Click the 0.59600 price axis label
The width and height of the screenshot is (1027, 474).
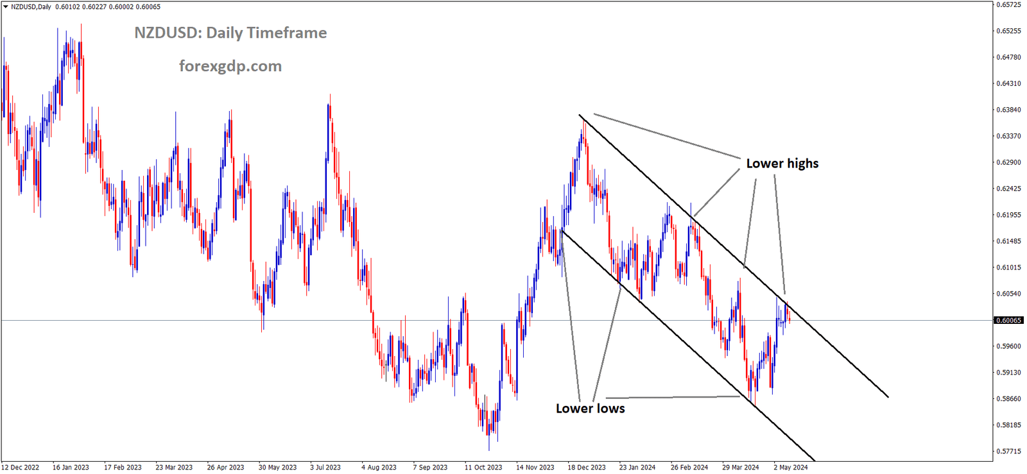tap(1008, 346)
